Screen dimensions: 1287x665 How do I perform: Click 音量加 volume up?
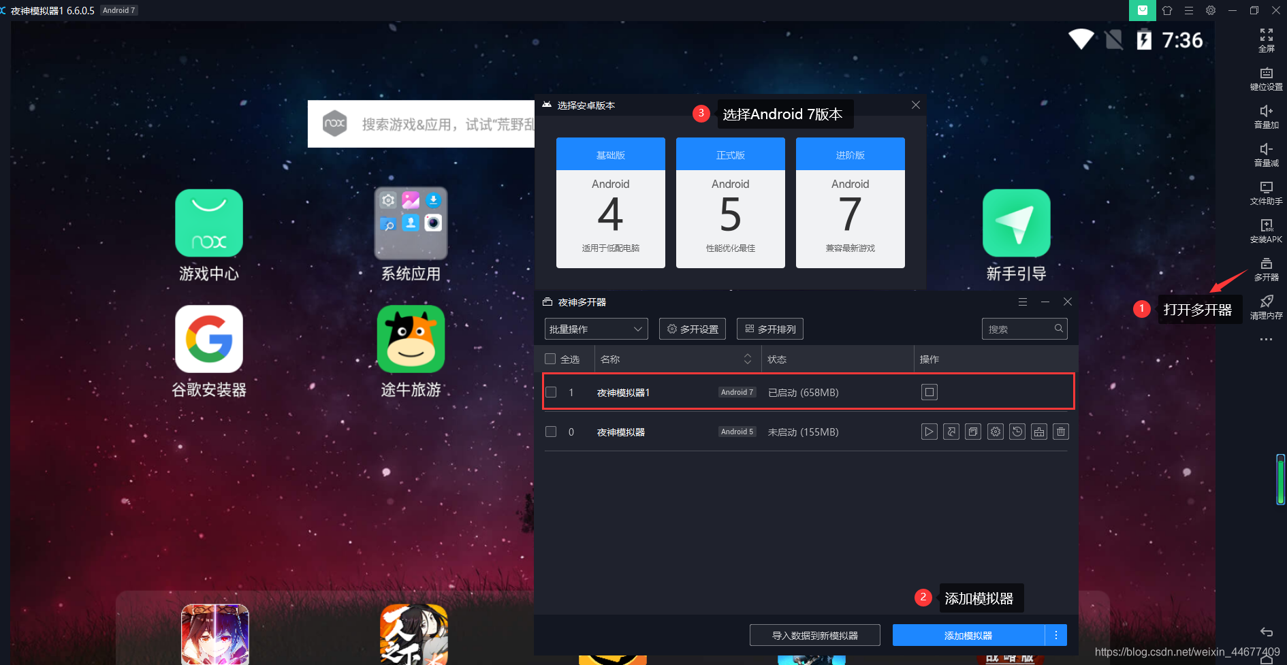pos(1267,116)
